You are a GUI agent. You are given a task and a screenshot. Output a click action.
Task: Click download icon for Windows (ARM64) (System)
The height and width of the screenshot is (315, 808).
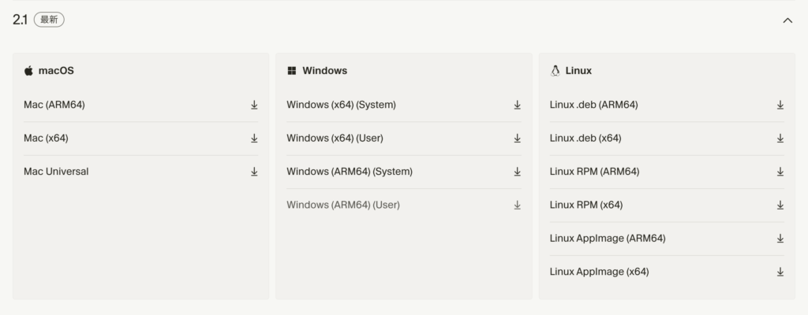coord(518,172)
